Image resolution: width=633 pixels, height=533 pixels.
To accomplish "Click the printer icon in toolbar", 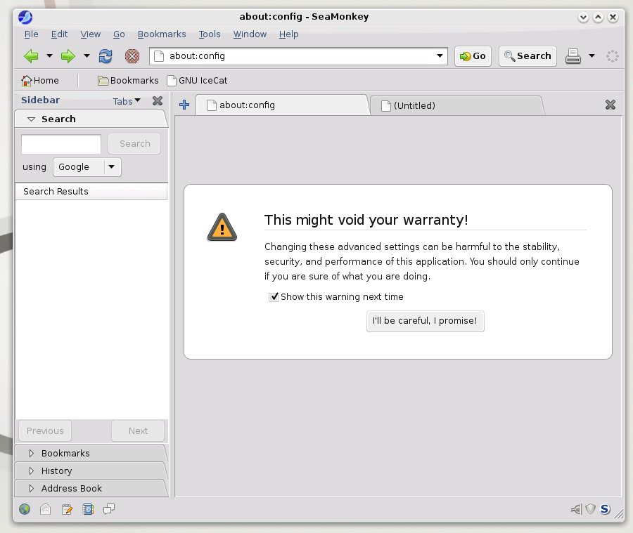I will pos(573,56).
